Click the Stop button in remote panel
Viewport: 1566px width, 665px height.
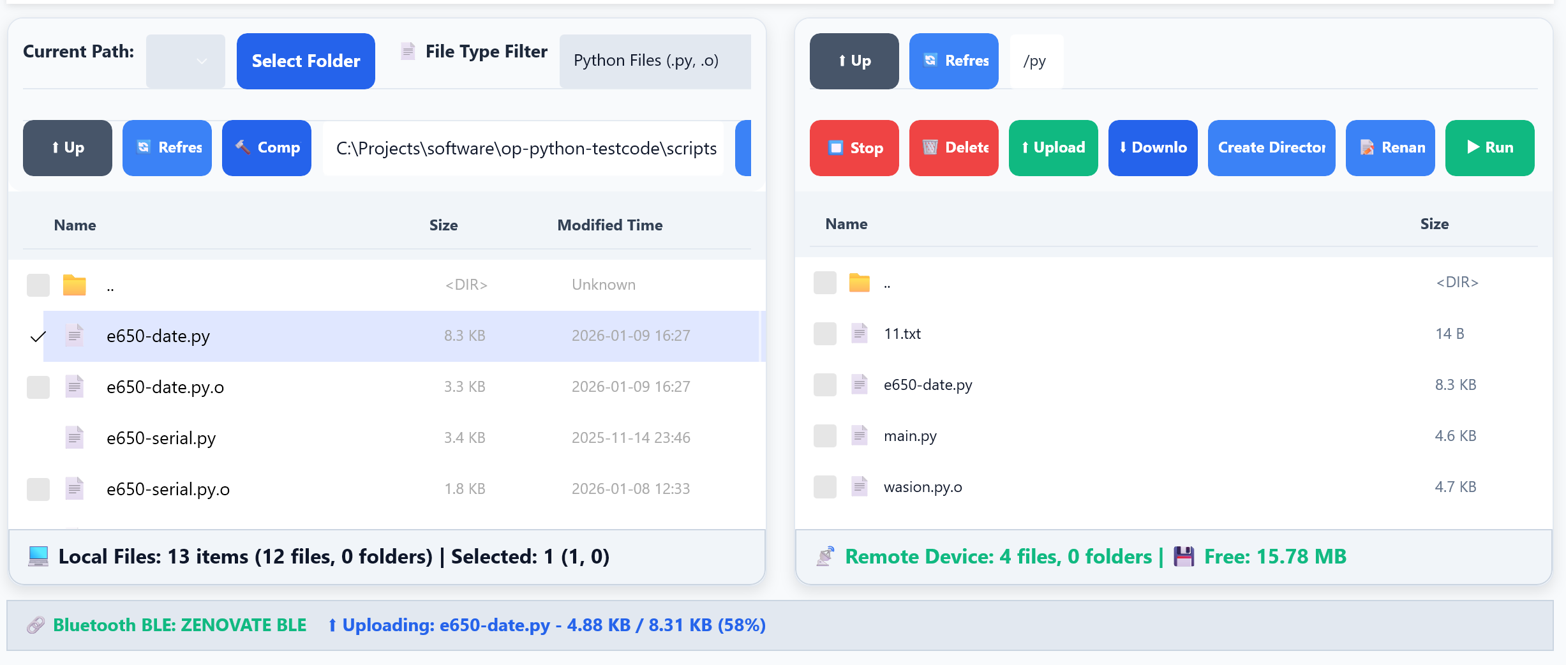(x=854, y=147)
